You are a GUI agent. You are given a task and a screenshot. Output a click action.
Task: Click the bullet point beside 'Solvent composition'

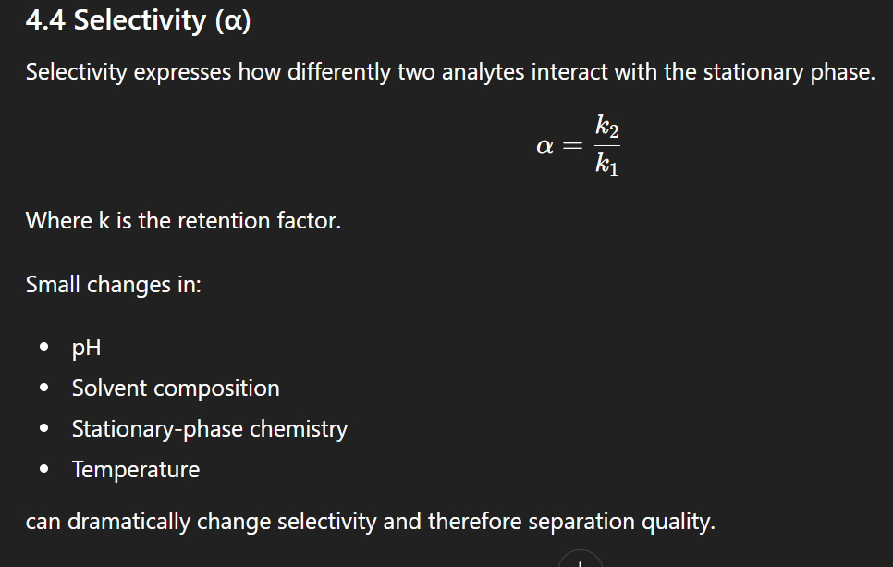coord(43,389)
